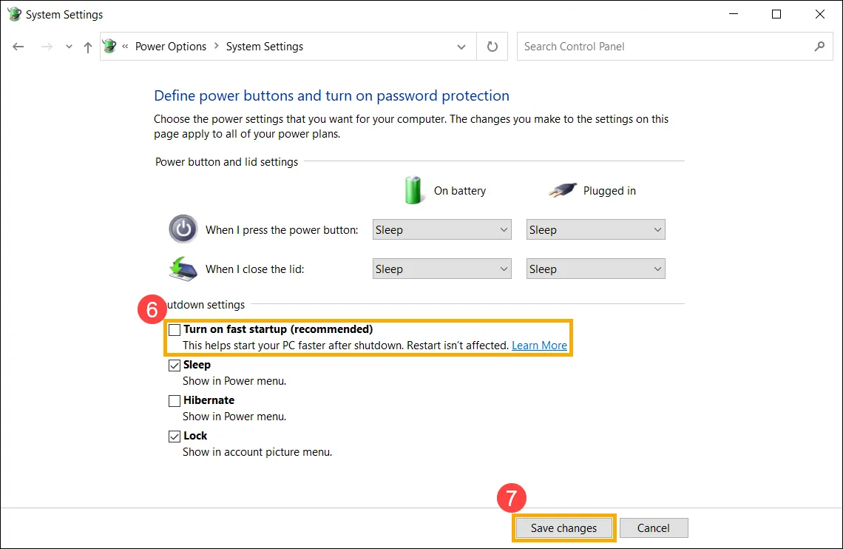Enable Turn on fast startup
This screenshot has height=549, width=843.
tap(174, 329)
